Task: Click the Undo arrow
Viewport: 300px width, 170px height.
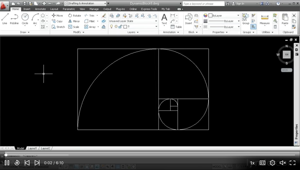Action: [x=50, y=3]
